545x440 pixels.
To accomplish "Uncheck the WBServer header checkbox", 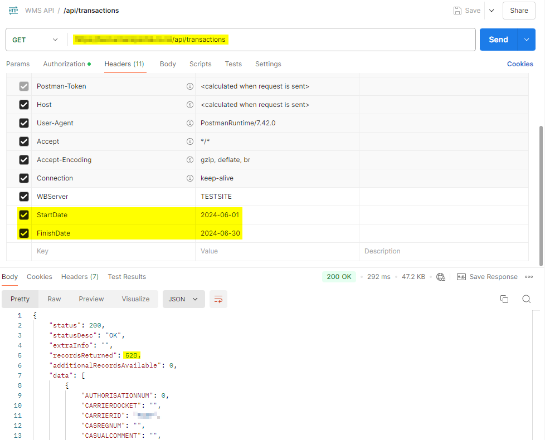I will 24,197.
